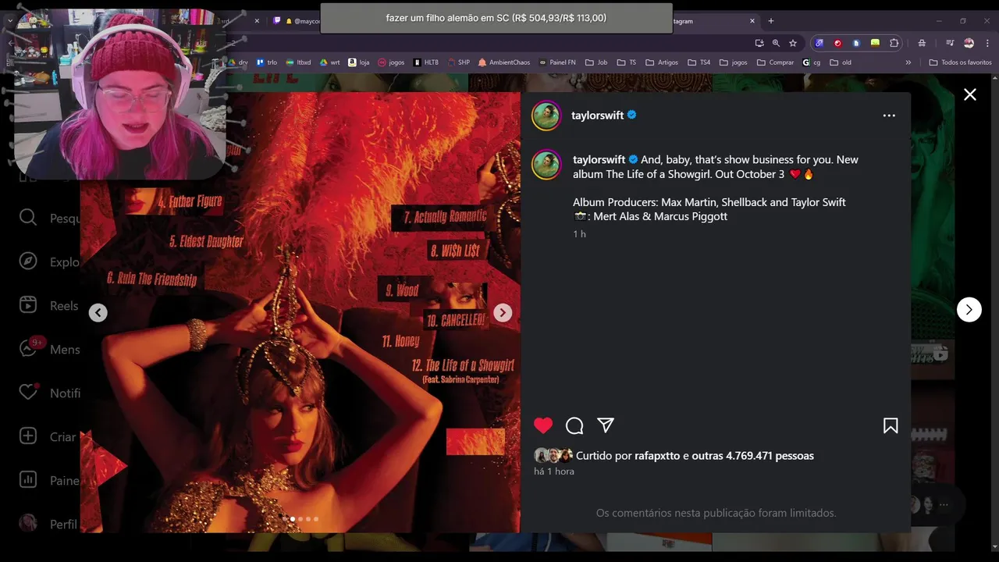
Task: Open the SHP bookmark
Action: coord(459,62)
